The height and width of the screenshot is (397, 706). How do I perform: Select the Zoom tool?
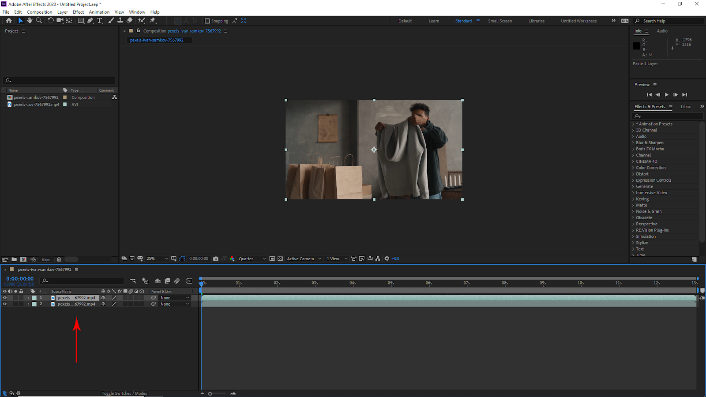[x=39, y=20]
